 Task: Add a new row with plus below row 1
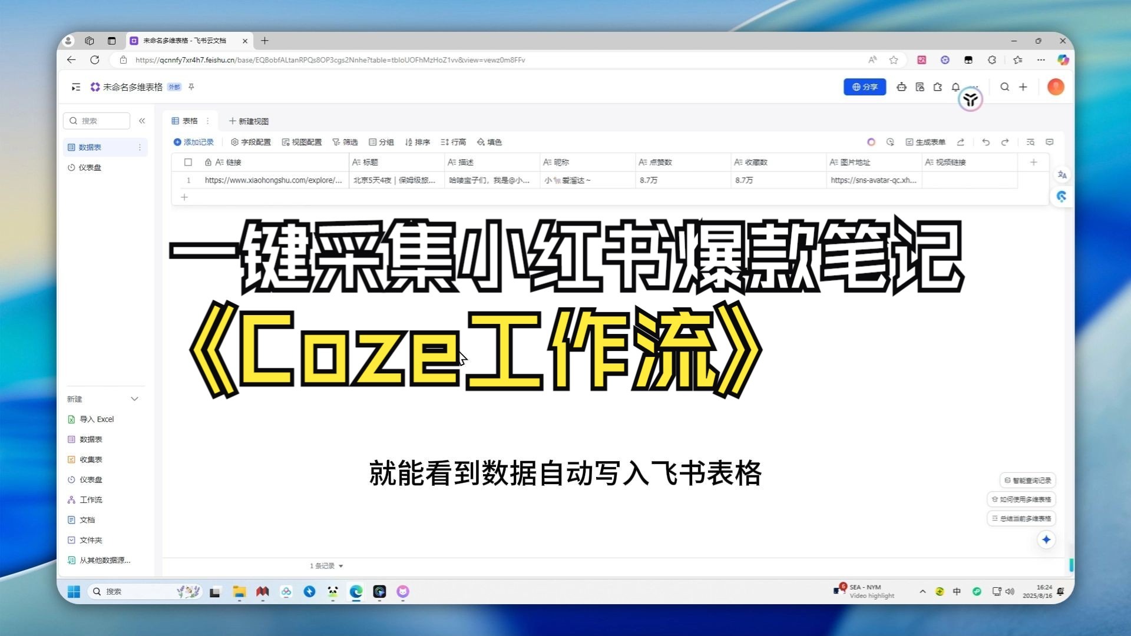184,197
